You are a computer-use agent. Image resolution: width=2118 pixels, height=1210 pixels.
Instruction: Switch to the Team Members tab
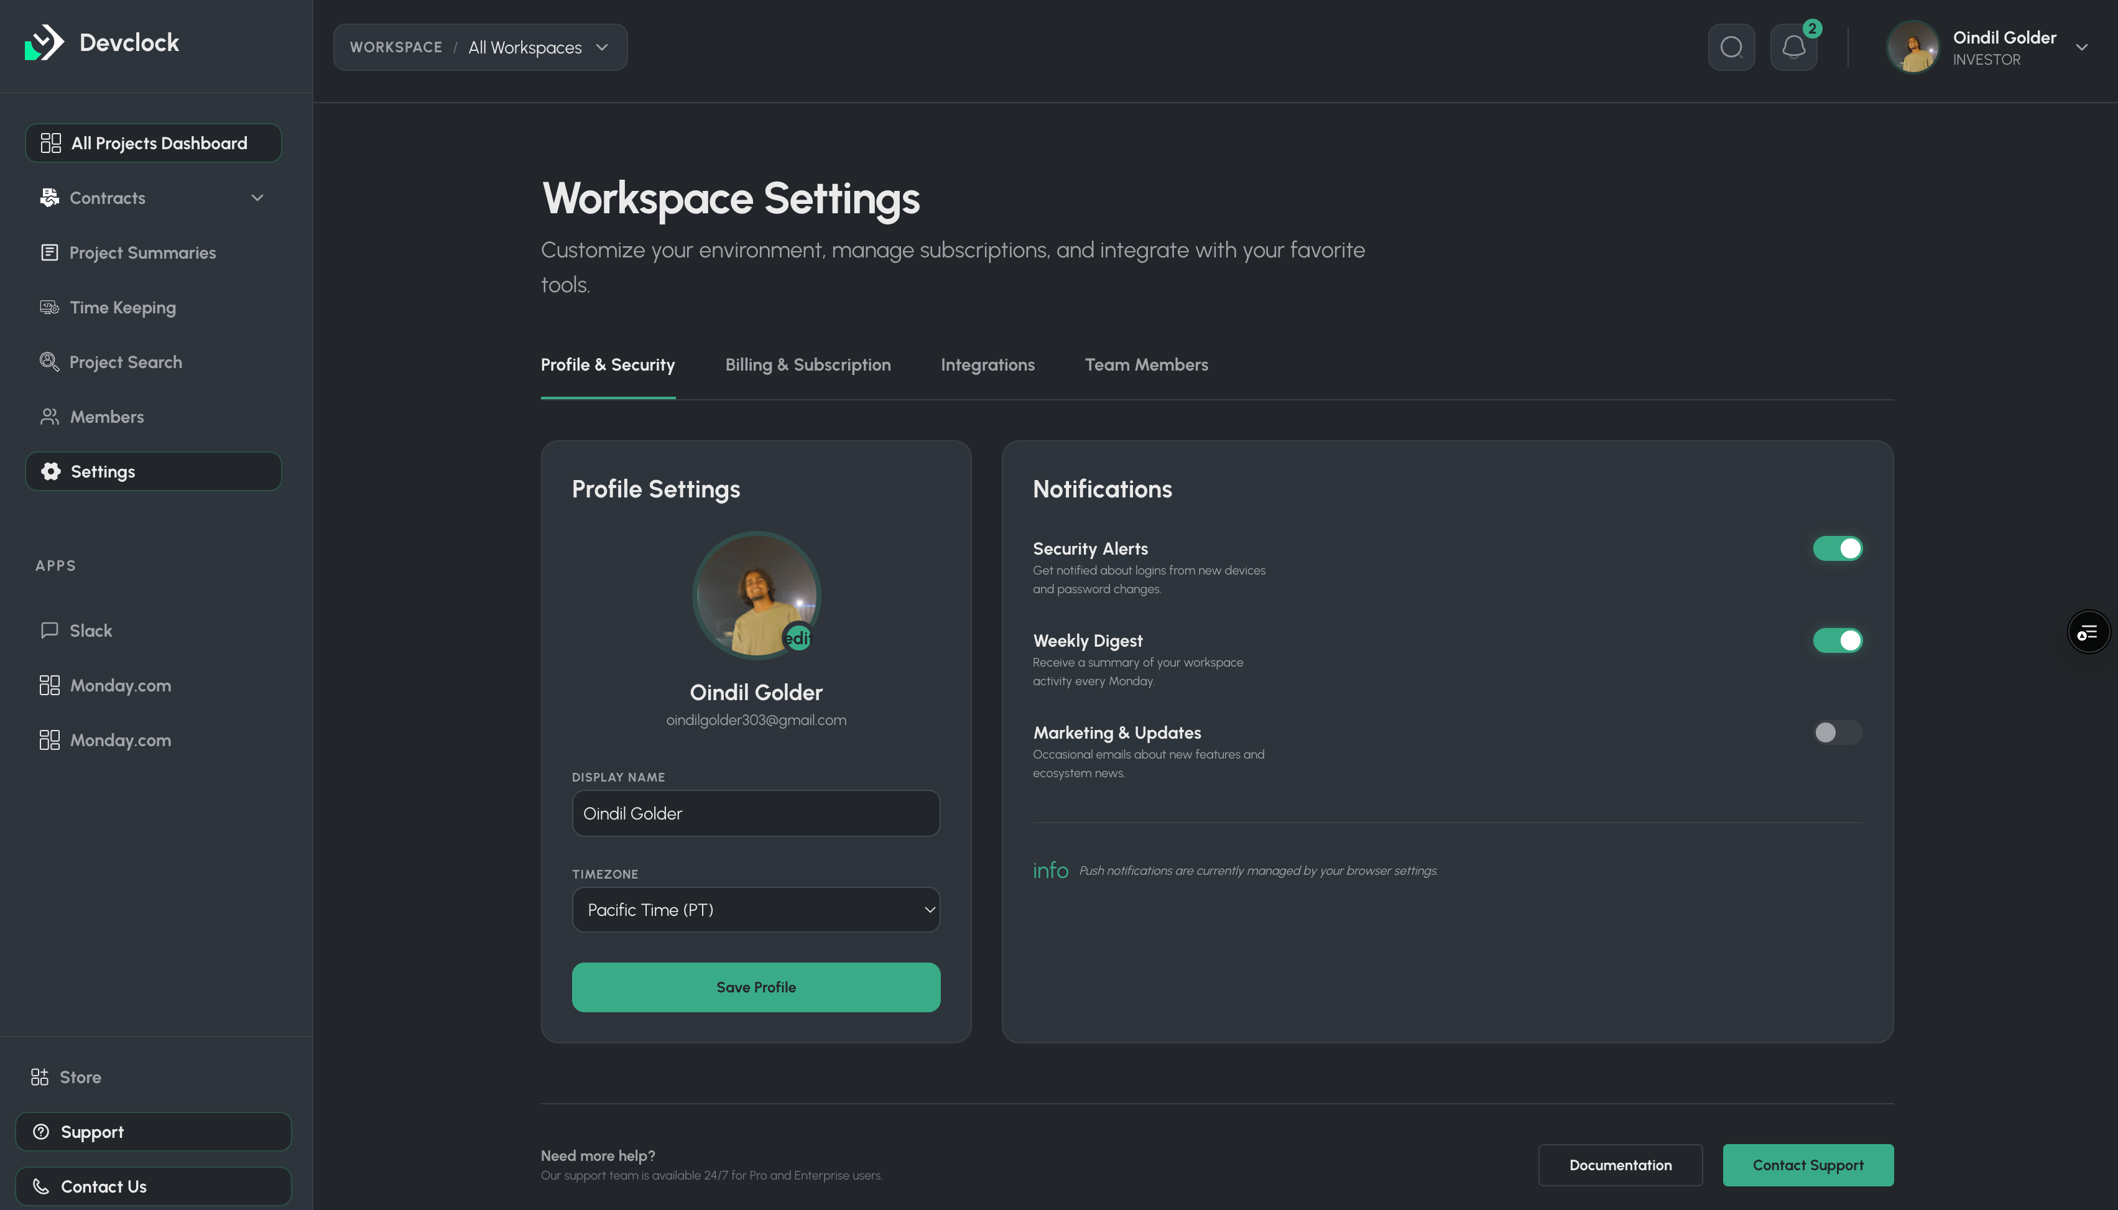point(1146,365)
